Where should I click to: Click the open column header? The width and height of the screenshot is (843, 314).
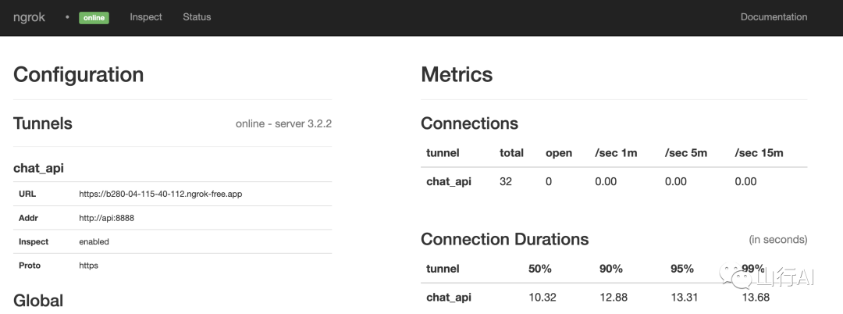click(559, 153)
